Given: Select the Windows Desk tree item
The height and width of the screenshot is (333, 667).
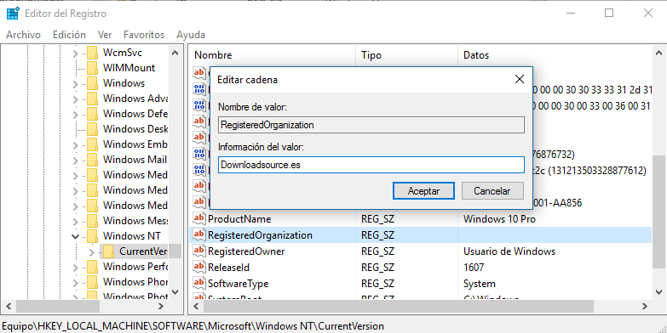Looking at the screenshot, I should [x=135, y=129].
